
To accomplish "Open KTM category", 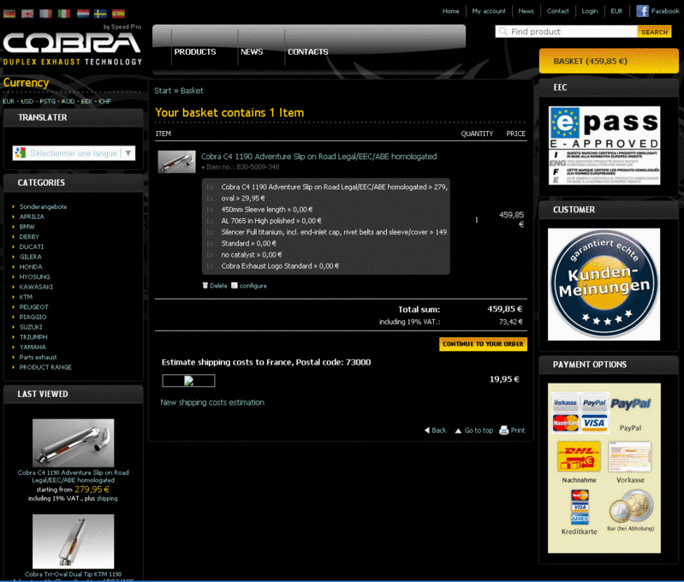I will [x=26, y=297].
